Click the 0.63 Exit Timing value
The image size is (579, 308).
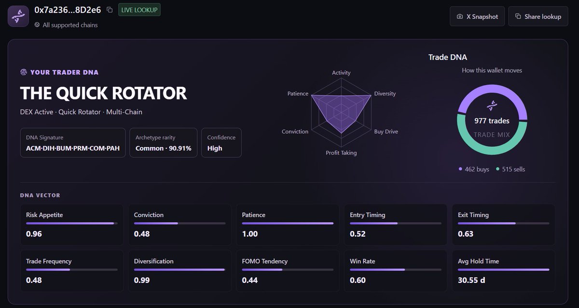click(x=466, y=234)
